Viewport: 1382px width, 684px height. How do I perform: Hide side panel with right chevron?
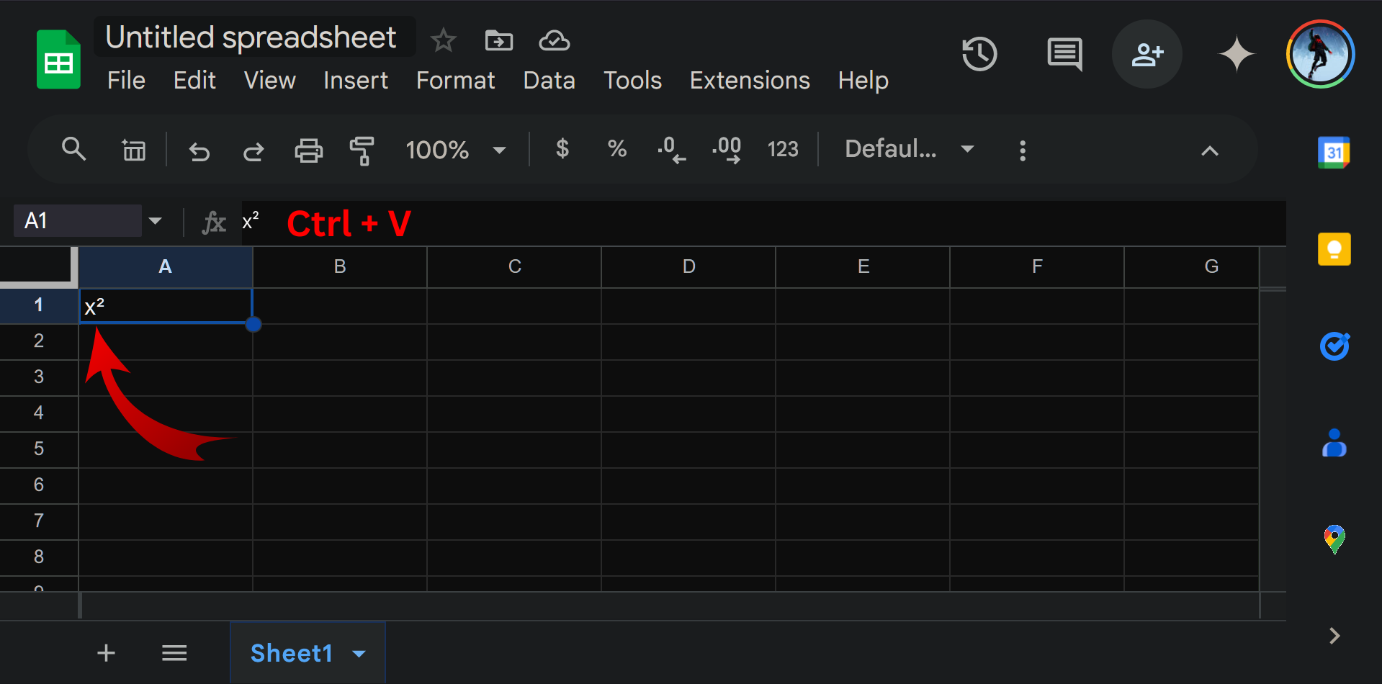click(1334, 636)
